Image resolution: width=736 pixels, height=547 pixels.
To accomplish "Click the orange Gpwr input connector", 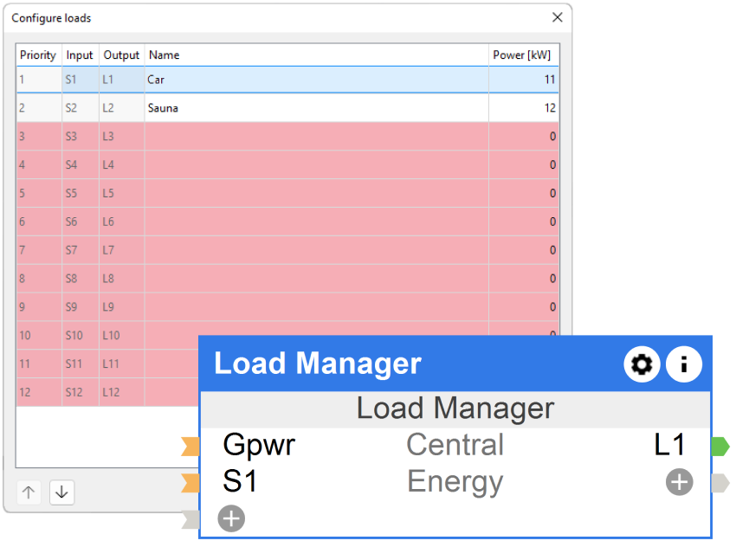I will [x=190, y=447].
